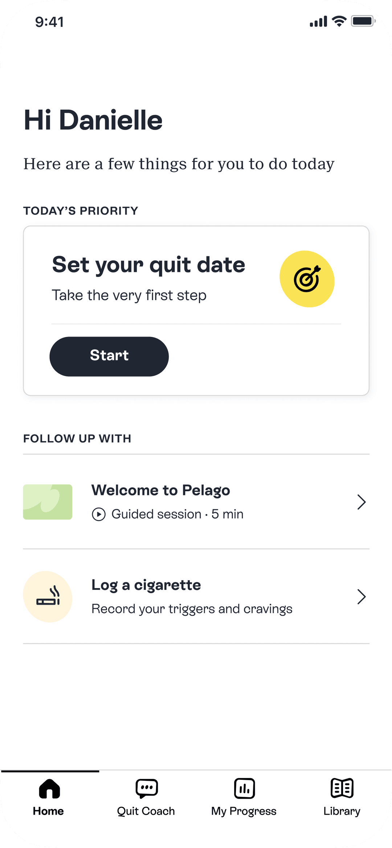This screenshot has width=392, height=848.
Task: Click the Wi-Fi icon in the status bar
Action: 338,21
